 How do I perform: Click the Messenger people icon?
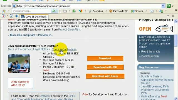(x=161, y=11)
